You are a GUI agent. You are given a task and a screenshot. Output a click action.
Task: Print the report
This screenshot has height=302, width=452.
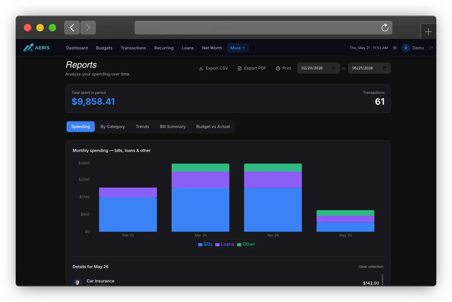(x=284, y=68)
